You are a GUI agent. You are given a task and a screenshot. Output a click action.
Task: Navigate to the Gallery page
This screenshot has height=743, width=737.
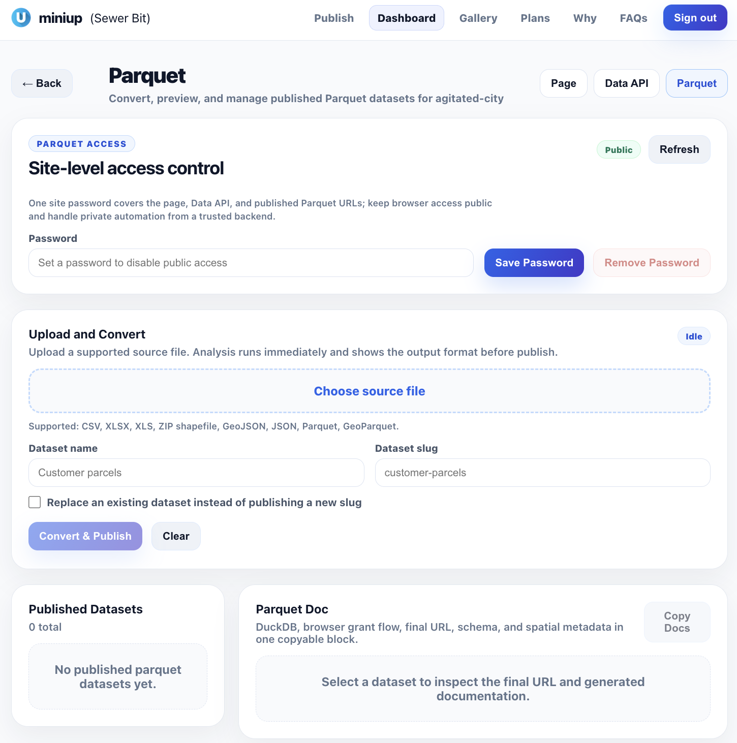pos(478,18)
